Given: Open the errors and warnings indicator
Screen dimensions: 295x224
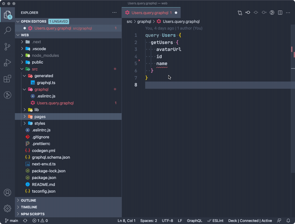Looking at the screenshot, I should pos(40,221).
